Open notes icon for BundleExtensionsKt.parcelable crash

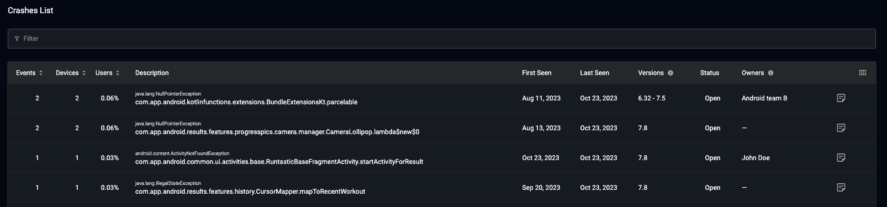841,98
